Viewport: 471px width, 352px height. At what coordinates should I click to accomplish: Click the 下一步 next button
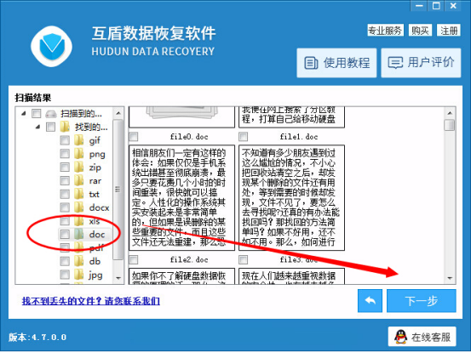pyautogui.click(x=421, y=300)
